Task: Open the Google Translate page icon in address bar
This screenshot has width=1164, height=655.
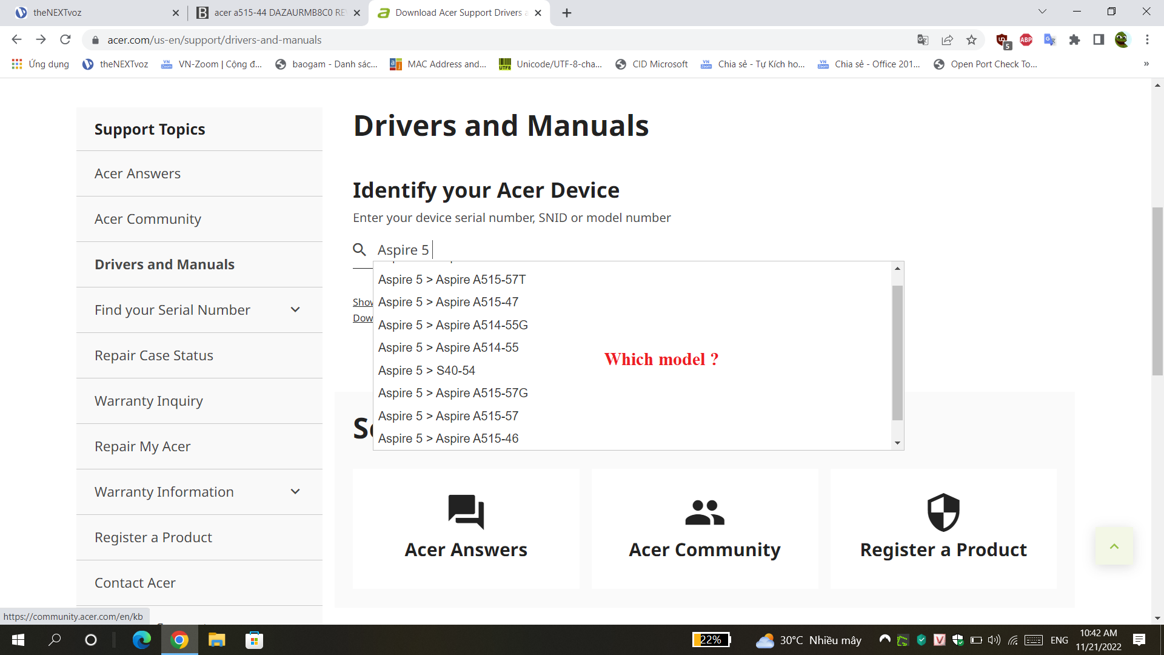Action: (x=923, y=40)
